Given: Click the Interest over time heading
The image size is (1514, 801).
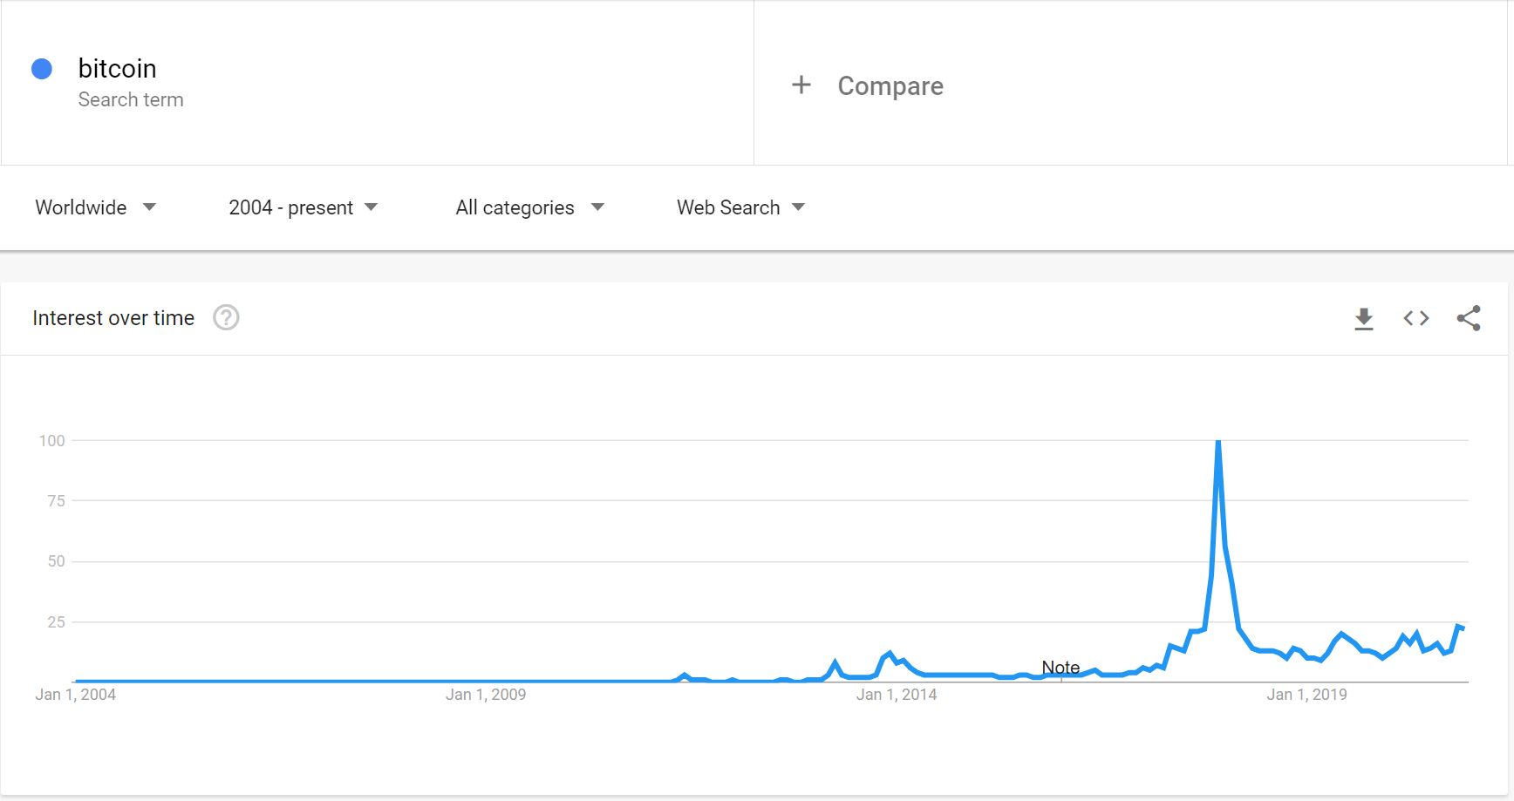Looking at the screenshot, I should [113, 318].
